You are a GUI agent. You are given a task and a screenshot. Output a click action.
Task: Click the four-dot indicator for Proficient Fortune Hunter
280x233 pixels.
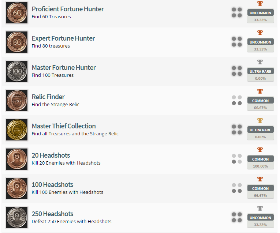(x=237, y=12)
